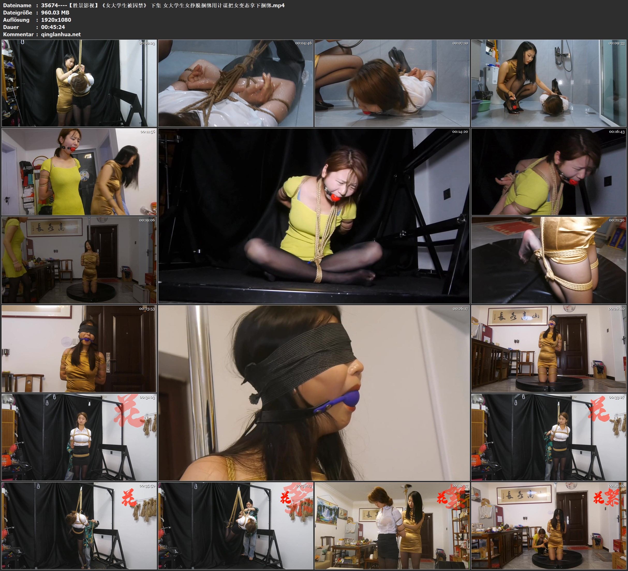Screen dimensions: 628x571
Task: Open the thumbnail at 00:33:27
Action: (x=549, y=437)
